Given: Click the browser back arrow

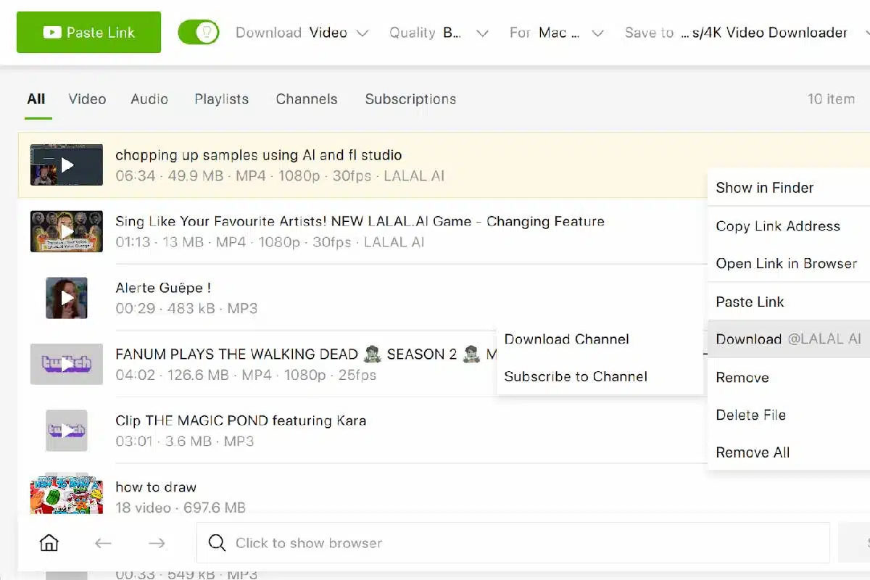Looking at the screenshot, I should coord(103,543).
